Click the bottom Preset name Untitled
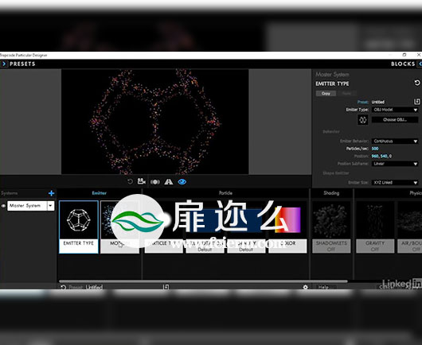The height and width of the screenshot is (345, 422). (x=94, y=287)
